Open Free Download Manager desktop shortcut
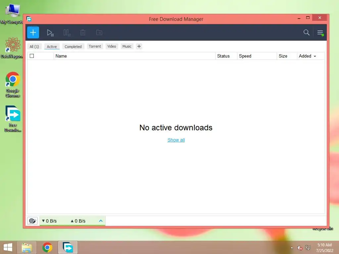The image size is (339, 254). pos(13,119)
